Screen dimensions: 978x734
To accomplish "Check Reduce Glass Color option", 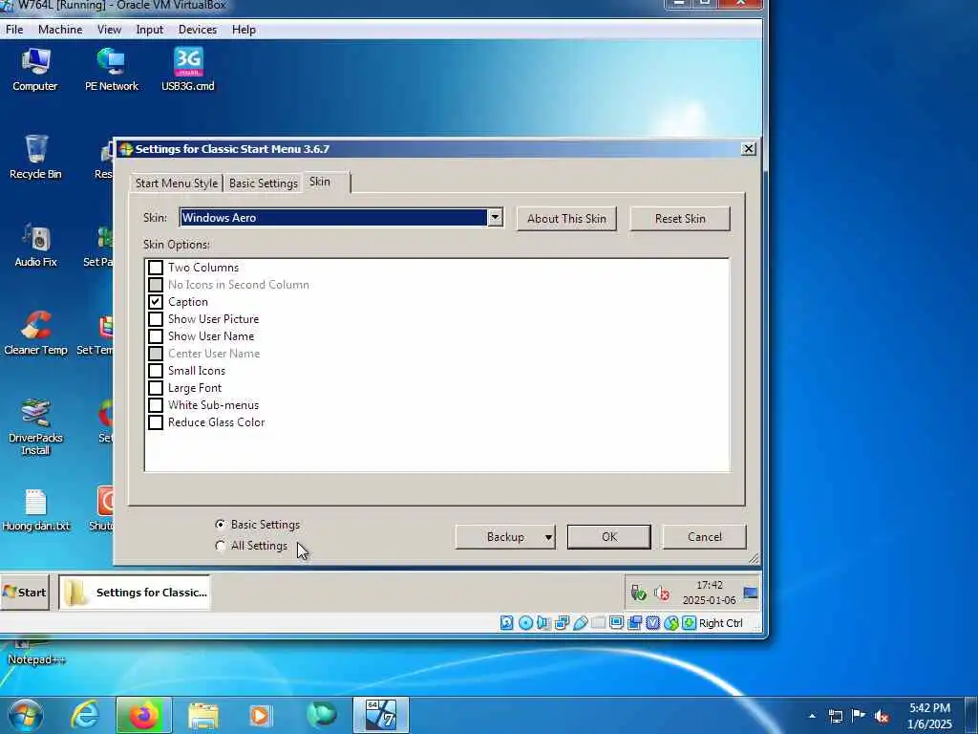I will (156, 422).
